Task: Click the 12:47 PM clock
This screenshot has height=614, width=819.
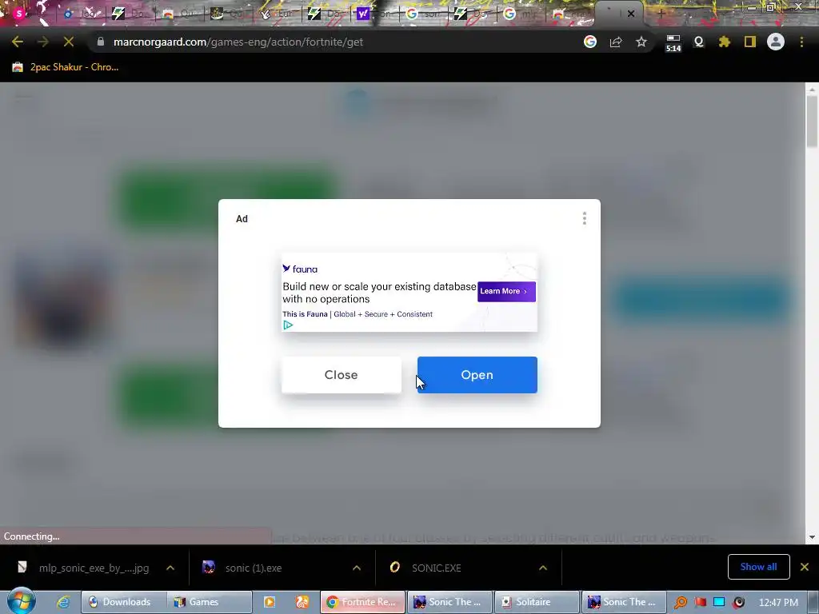Action: tap(778, 602)
